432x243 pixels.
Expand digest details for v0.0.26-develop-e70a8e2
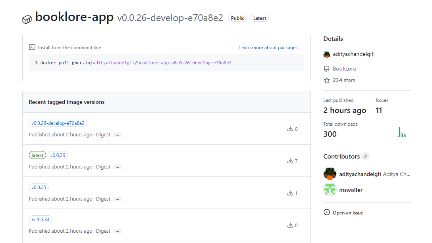pos(117,135)
